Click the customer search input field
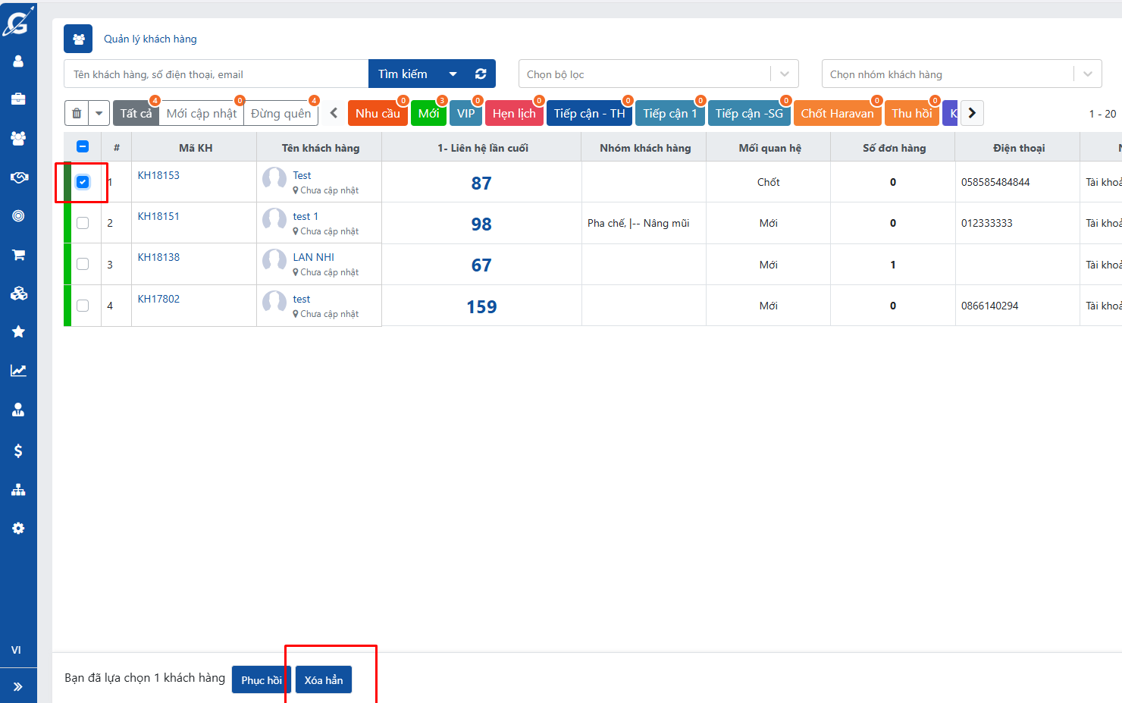This screenshot has width=1122, height=703. tap(216, 74)
